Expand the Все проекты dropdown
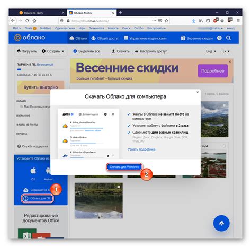 point(156,28)
